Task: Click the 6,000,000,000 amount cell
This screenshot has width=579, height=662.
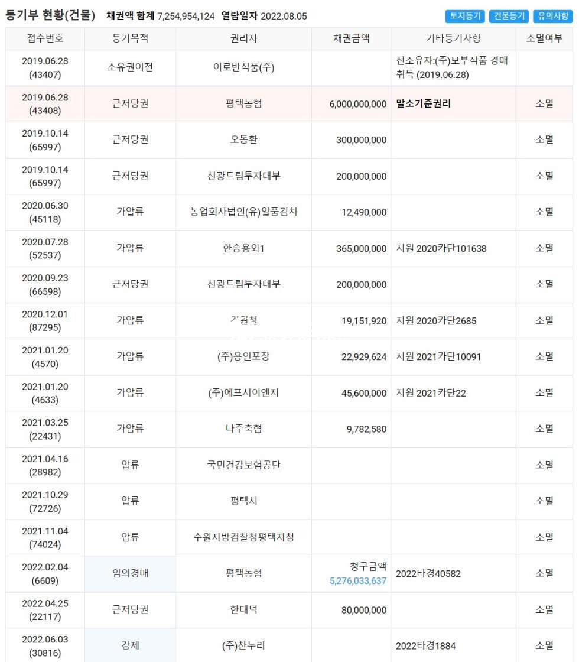Action: [351, 104]
